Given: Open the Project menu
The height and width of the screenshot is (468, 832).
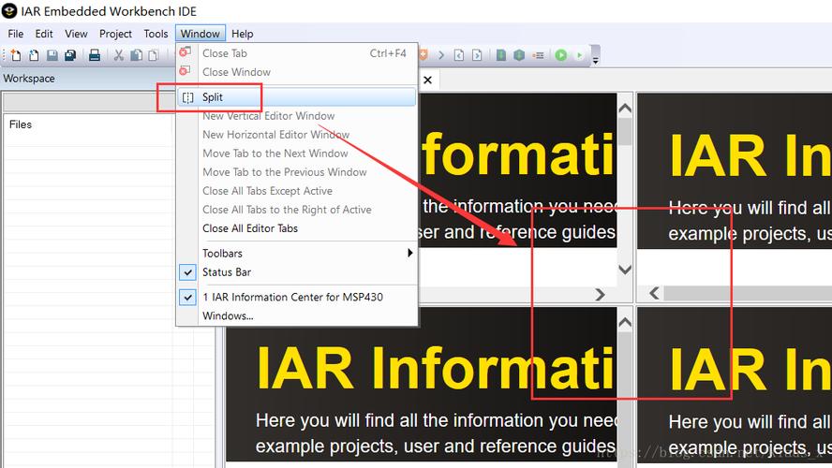Looking at the screenshot, I should coord(115,34).
